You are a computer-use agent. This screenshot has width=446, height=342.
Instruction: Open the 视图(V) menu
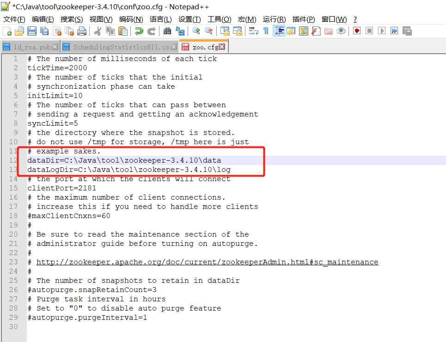(x=101, y=19)
